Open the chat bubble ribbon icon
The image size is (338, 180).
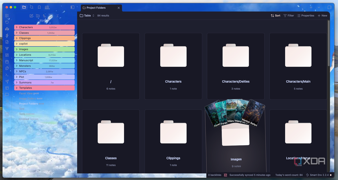click(x=7, y=94)
